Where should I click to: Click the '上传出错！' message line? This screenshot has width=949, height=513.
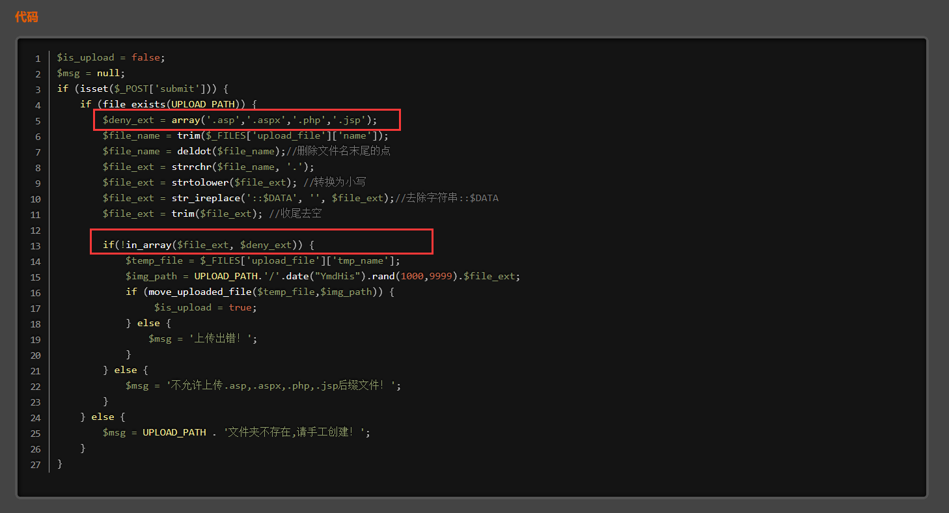coord(203,339)
